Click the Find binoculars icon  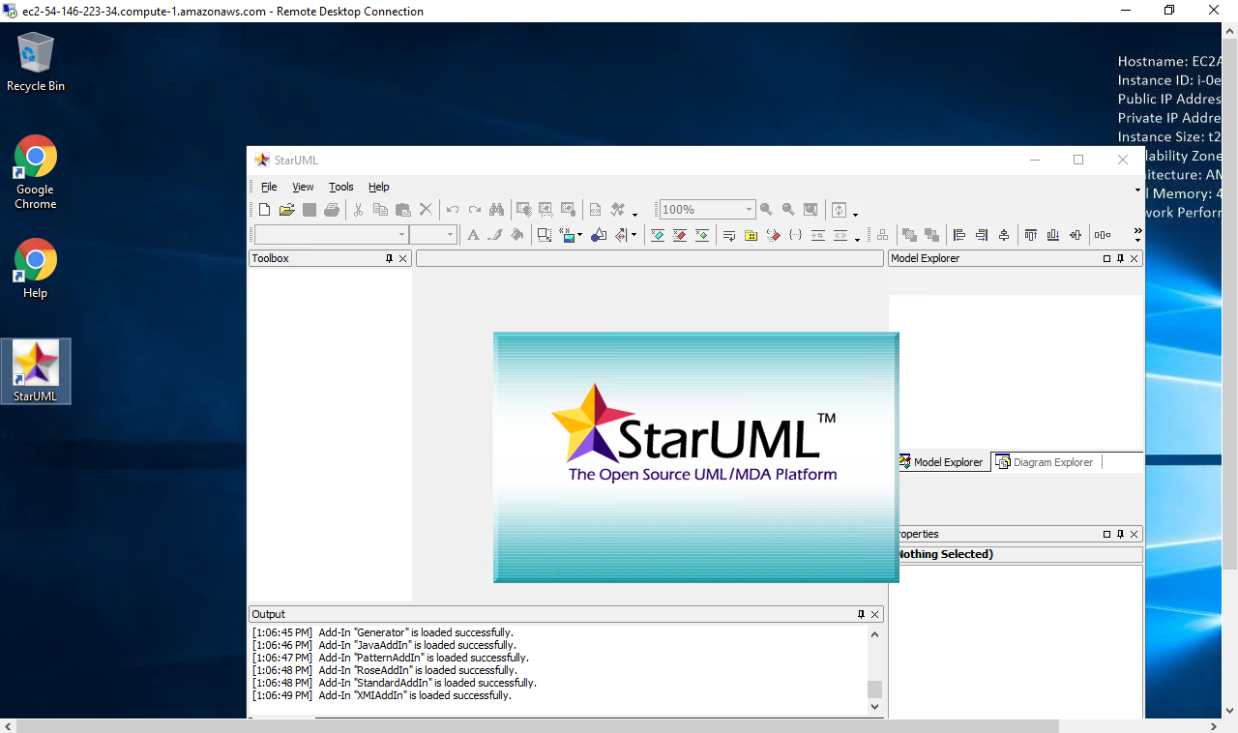[x=497, y=210]
